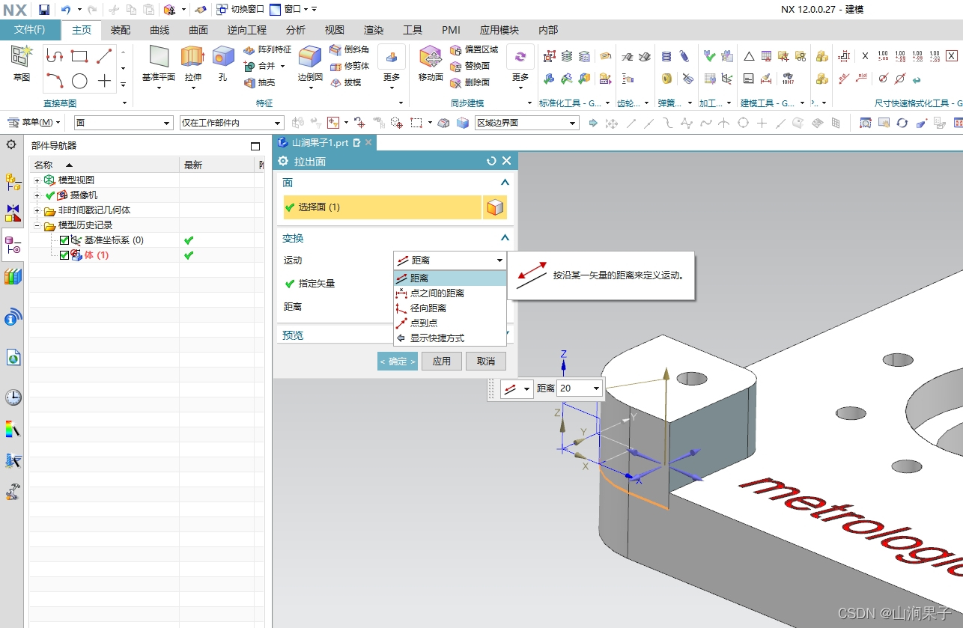This screenshot has width=963, height=628.
Task: Select the Move Face (移动面) tool
Action: pyautogui.click(x=431, y=63)
